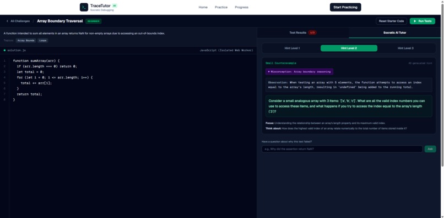Click the challenge description sentence
The height and width of the screenshot is (218, 444).
coord(84,33)
